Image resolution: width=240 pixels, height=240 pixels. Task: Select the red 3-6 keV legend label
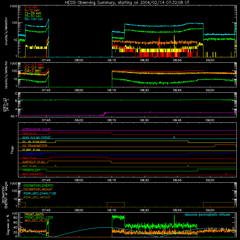click(31, 7)
